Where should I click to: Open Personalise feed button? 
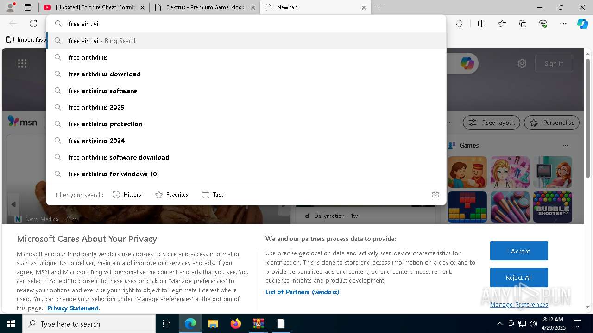[x=552, y=123]
